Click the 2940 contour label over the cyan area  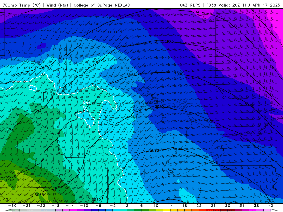click(63, 59)
